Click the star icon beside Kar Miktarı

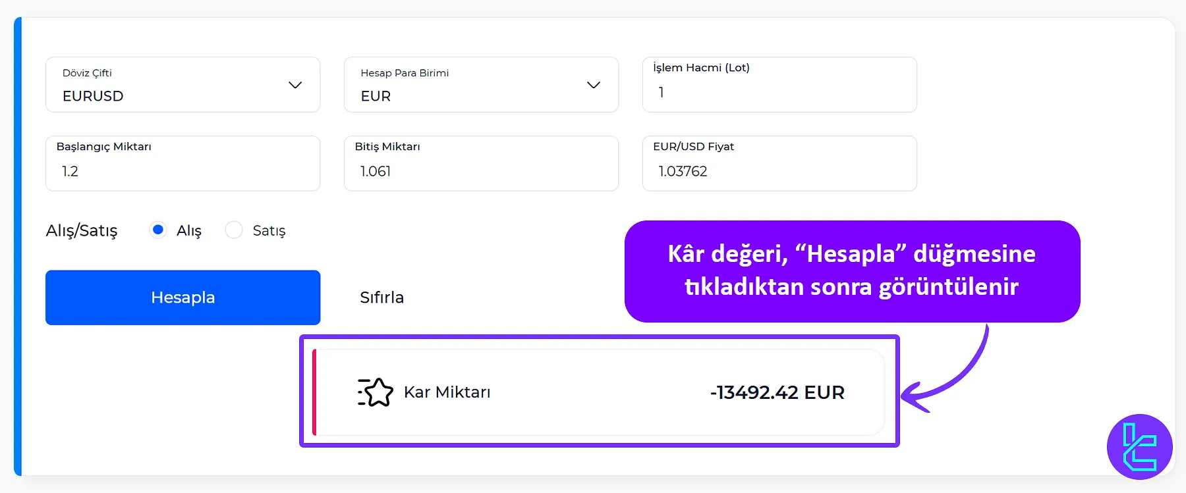(x=374, y=392)
